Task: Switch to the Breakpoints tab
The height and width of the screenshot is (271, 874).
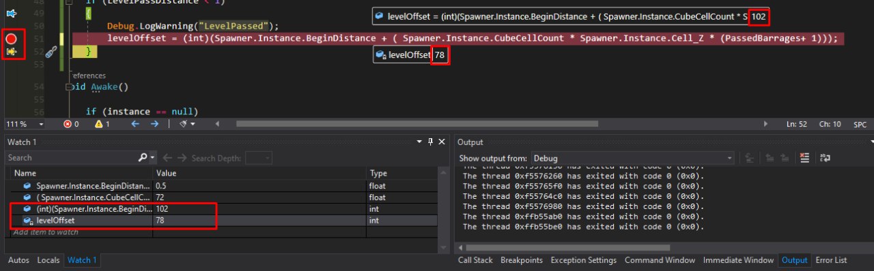Action: [x=522, y=260]
